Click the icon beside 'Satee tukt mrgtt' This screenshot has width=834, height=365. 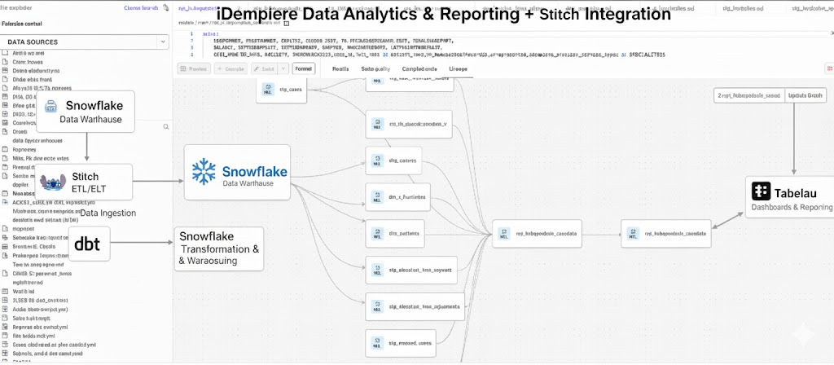coord(6,318)
